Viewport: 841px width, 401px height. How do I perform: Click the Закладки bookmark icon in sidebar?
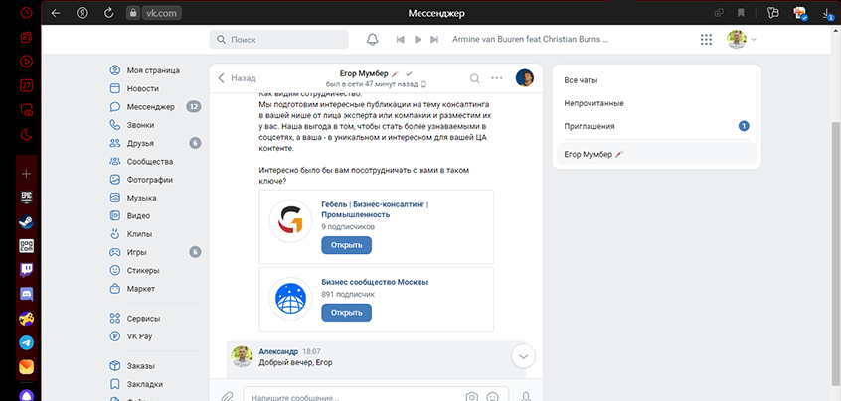pos(114,384)
